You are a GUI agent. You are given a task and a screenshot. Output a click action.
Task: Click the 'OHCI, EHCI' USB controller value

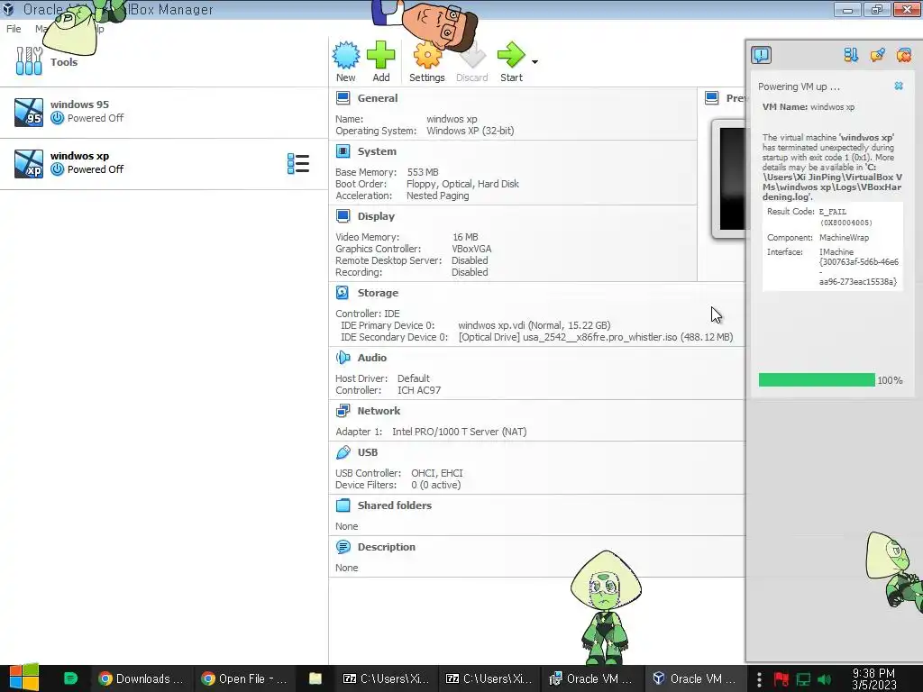click(x=437, y=473)
